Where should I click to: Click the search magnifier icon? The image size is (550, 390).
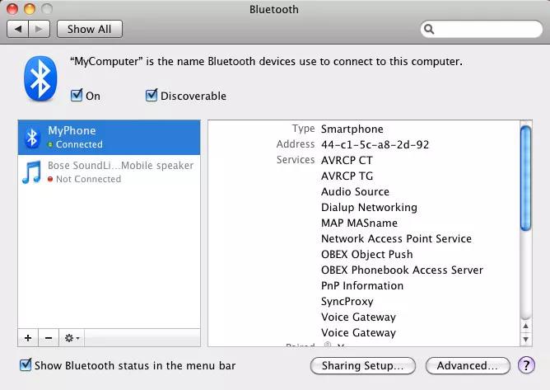point(429,29)
